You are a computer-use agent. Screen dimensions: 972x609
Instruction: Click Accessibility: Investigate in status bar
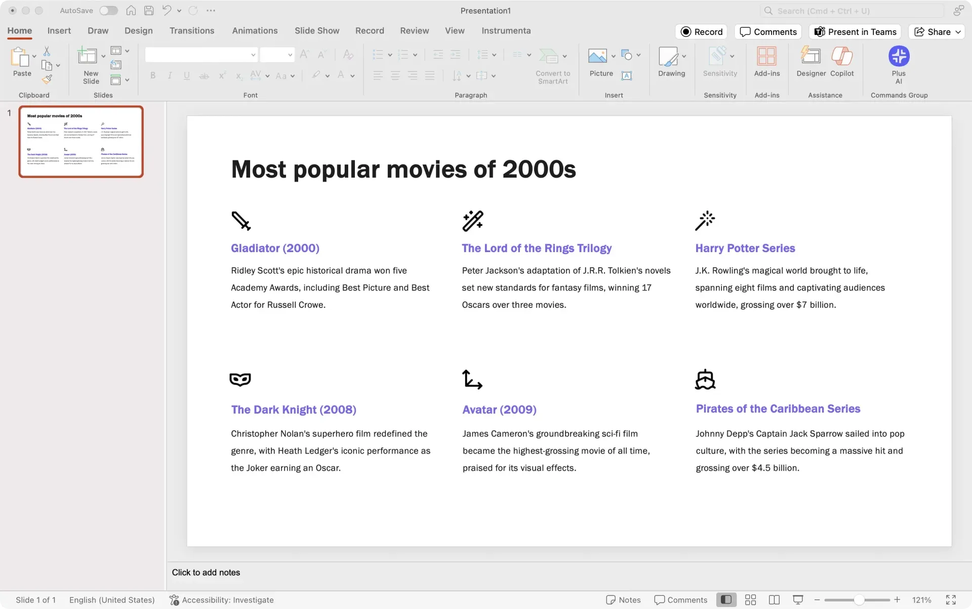click(x=222, y=600)
